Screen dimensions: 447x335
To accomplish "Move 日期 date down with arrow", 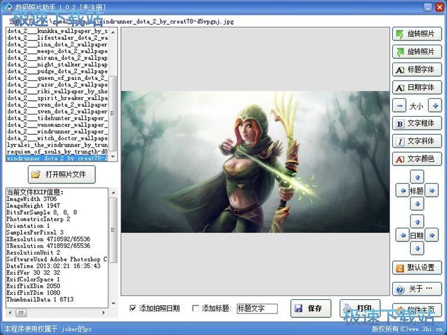I will [x=417, y=249].
